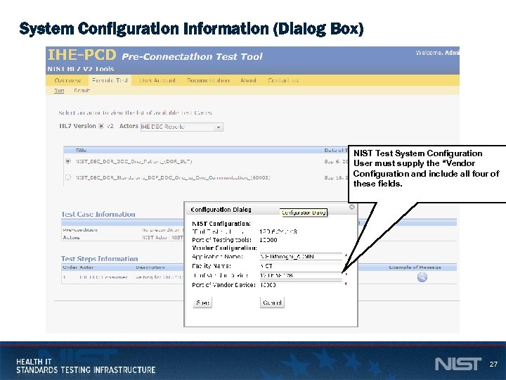Open the User Account tab
506x380 pixels.
[x=157, y=80]
